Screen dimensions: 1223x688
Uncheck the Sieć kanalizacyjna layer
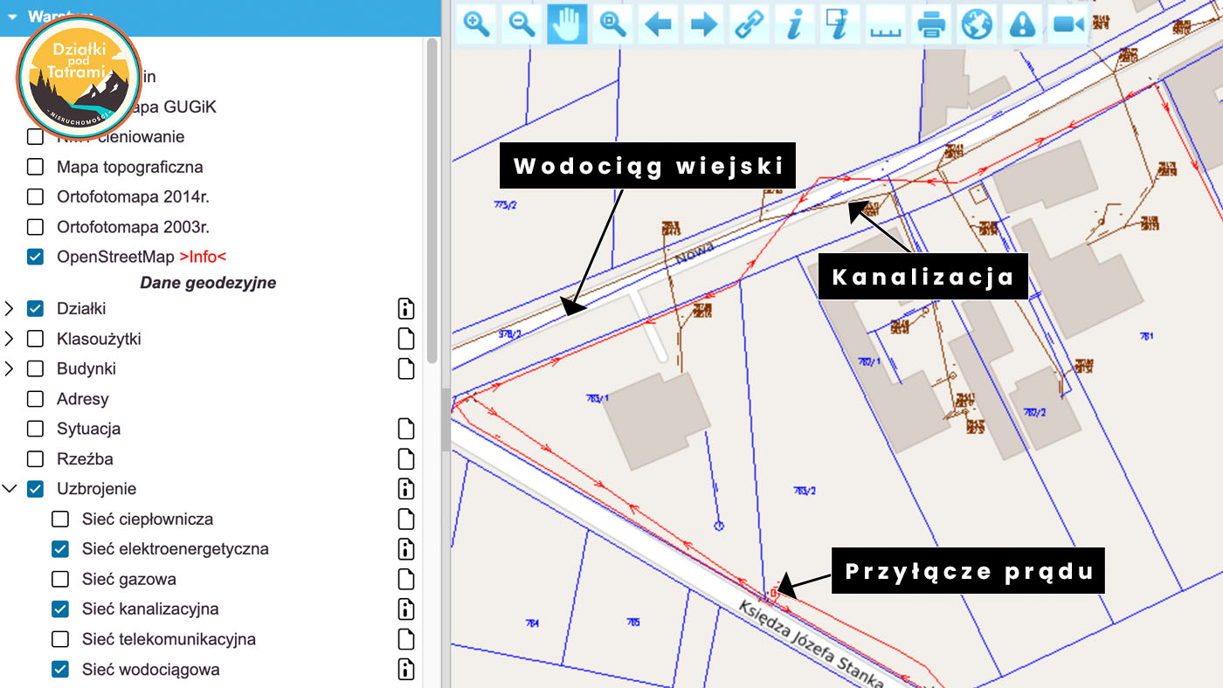pos(60,609)
